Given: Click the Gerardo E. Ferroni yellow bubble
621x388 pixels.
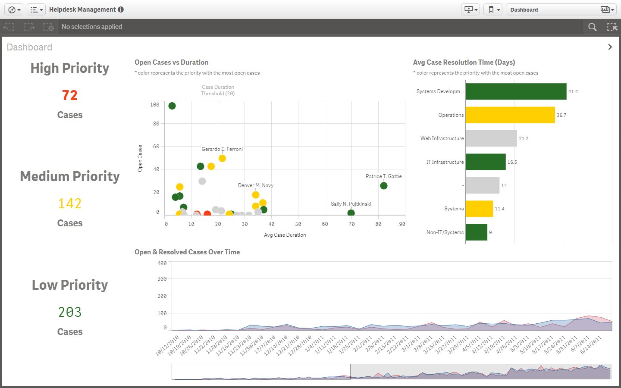Looking at the screenshot, I should pyautogui.click(x=222, y=159).
